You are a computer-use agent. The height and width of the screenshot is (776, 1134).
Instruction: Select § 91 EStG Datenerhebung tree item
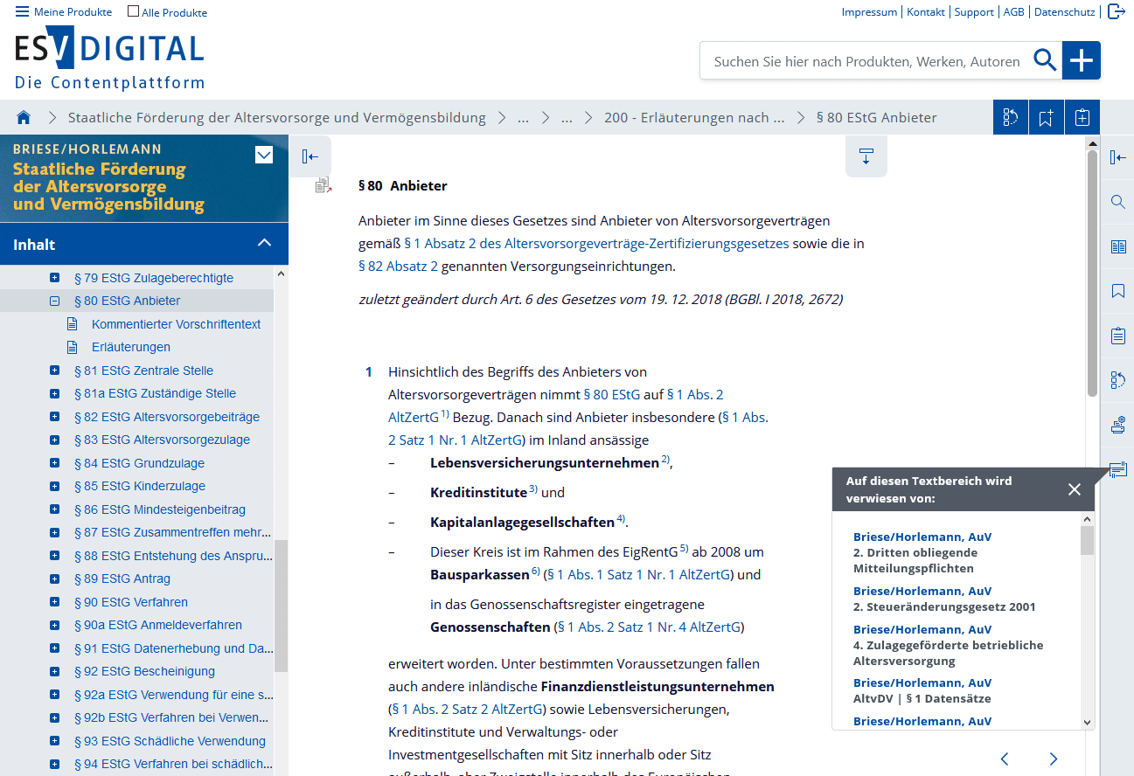173,648
